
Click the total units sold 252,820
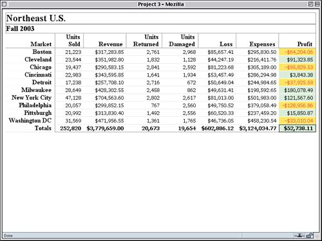[71, 129]
